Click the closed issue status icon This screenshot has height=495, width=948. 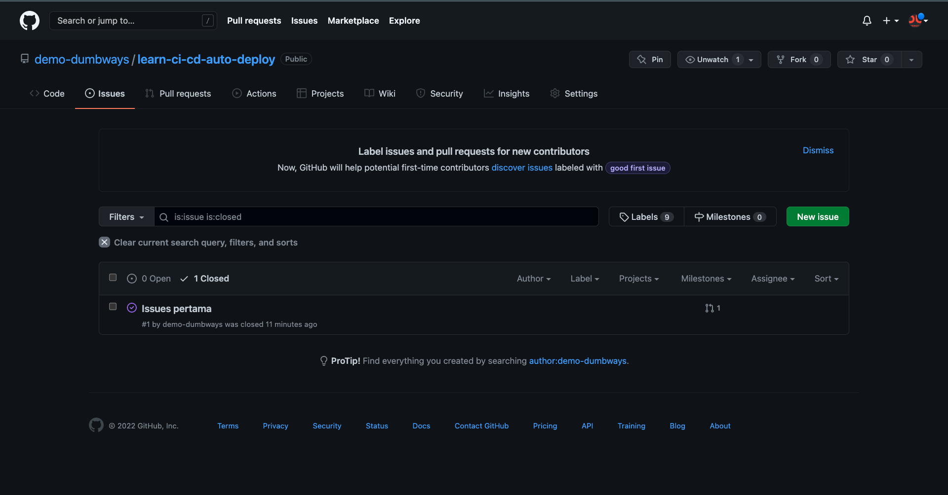point(132,308)
